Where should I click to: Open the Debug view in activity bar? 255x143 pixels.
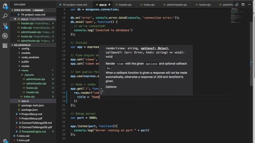click(5, 36)
